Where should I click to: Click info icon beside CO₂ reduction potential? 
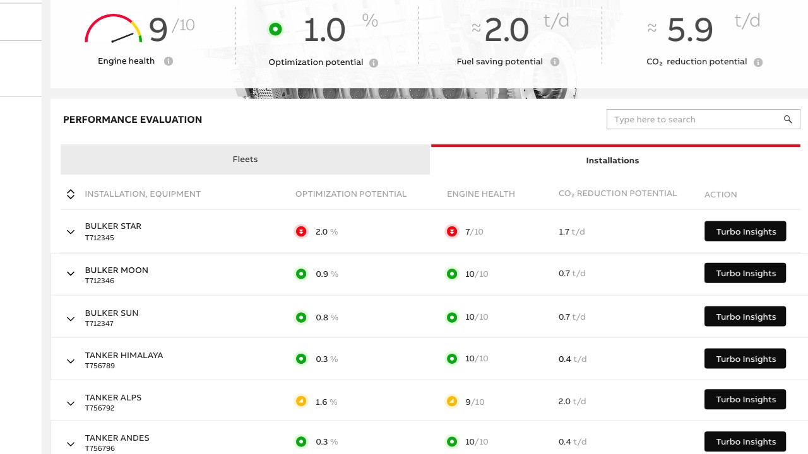[758, 62]
